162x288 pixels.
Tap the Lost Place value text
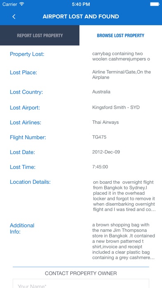[x=121, y=74]
